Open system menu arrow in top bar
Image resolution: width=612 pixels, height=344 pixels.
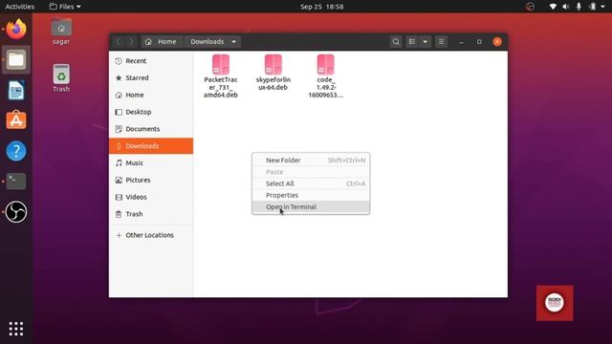click(x=602, y=7)
